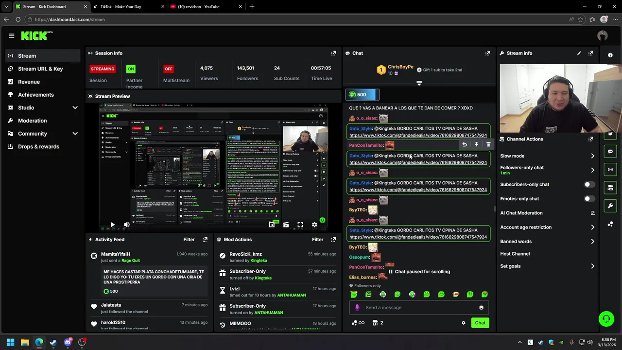Pop out the Session Info panel
This screenshot has height=350, width=622.
pos(333,53)
